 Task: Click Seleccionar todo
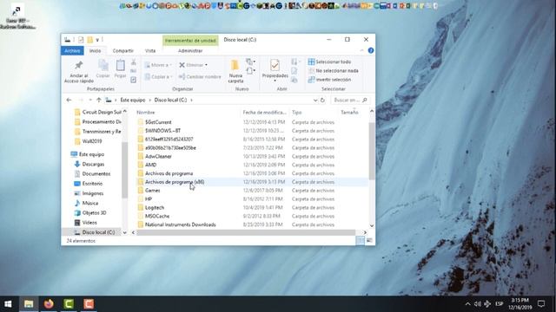point(329,62)
